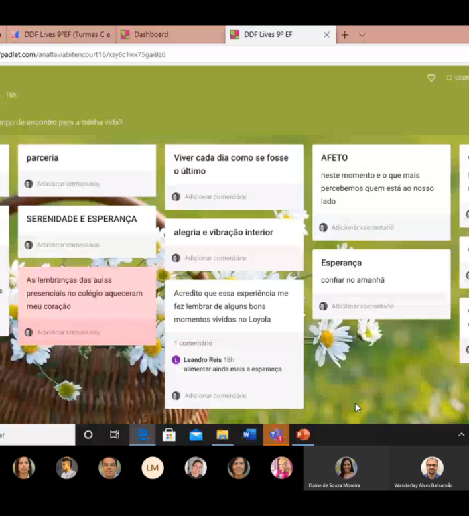Open the Mail app in taskbar
This screenshot has width=469, height=516.
click(196, 435)
